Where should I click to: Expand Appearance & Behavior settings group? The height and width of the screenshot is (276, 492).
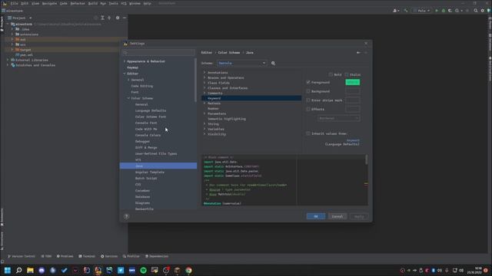point(125,61)
